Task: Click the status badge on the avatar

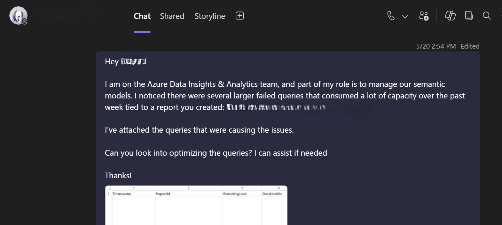Action: click(25, 22)
